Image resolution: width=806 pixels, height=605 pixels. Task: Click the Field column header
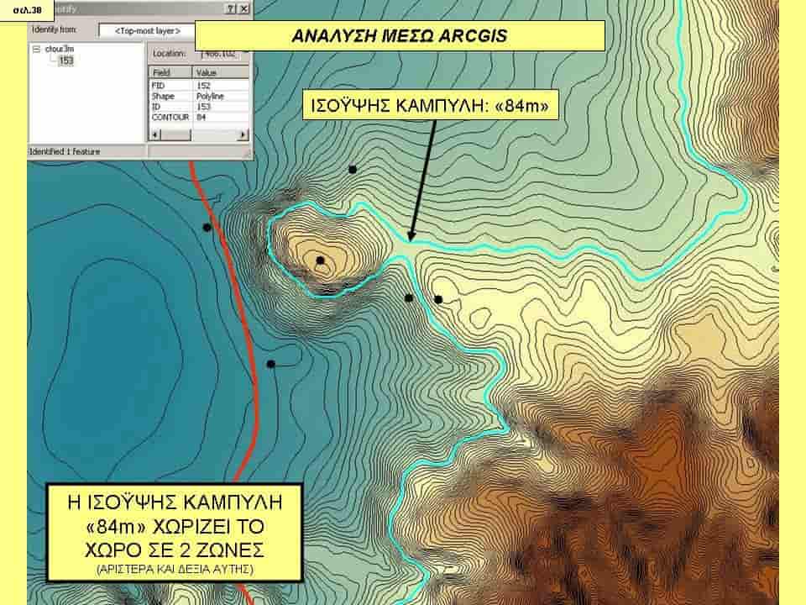coord(170,72)
